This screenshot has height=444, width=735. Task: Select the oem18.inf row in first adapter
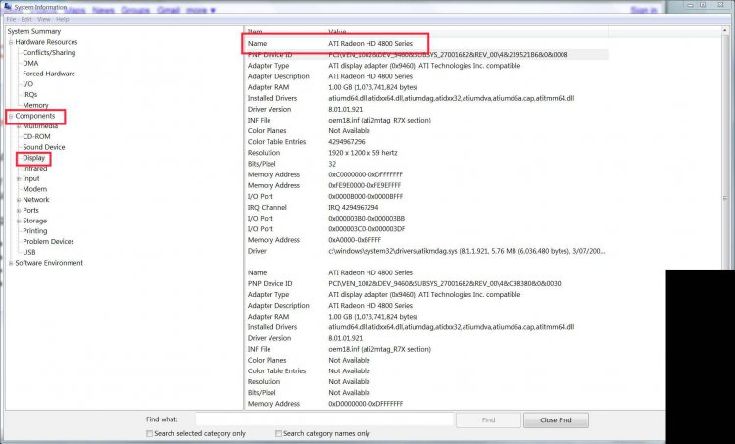[426, 120]
